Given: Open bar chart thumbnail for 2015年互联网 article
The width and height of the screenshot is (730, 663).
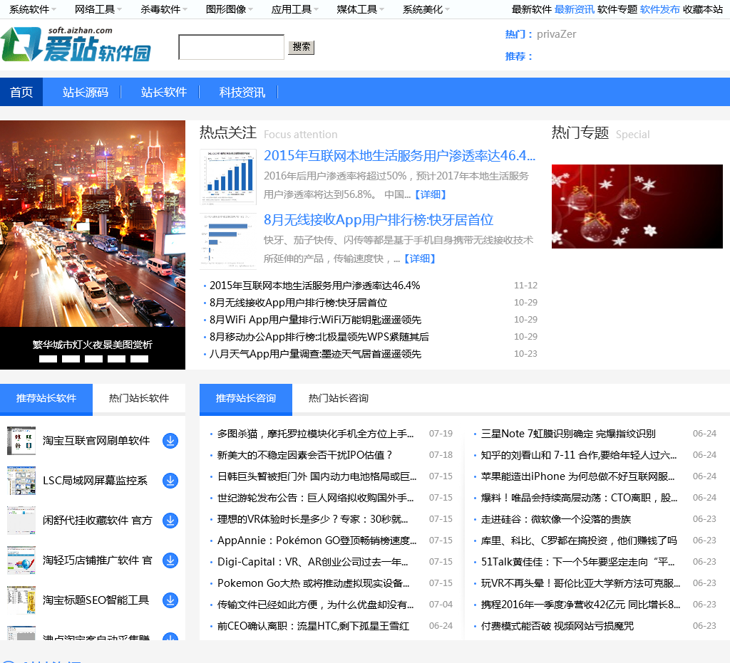Looking at the screenshot, I should tap(228, 177).
